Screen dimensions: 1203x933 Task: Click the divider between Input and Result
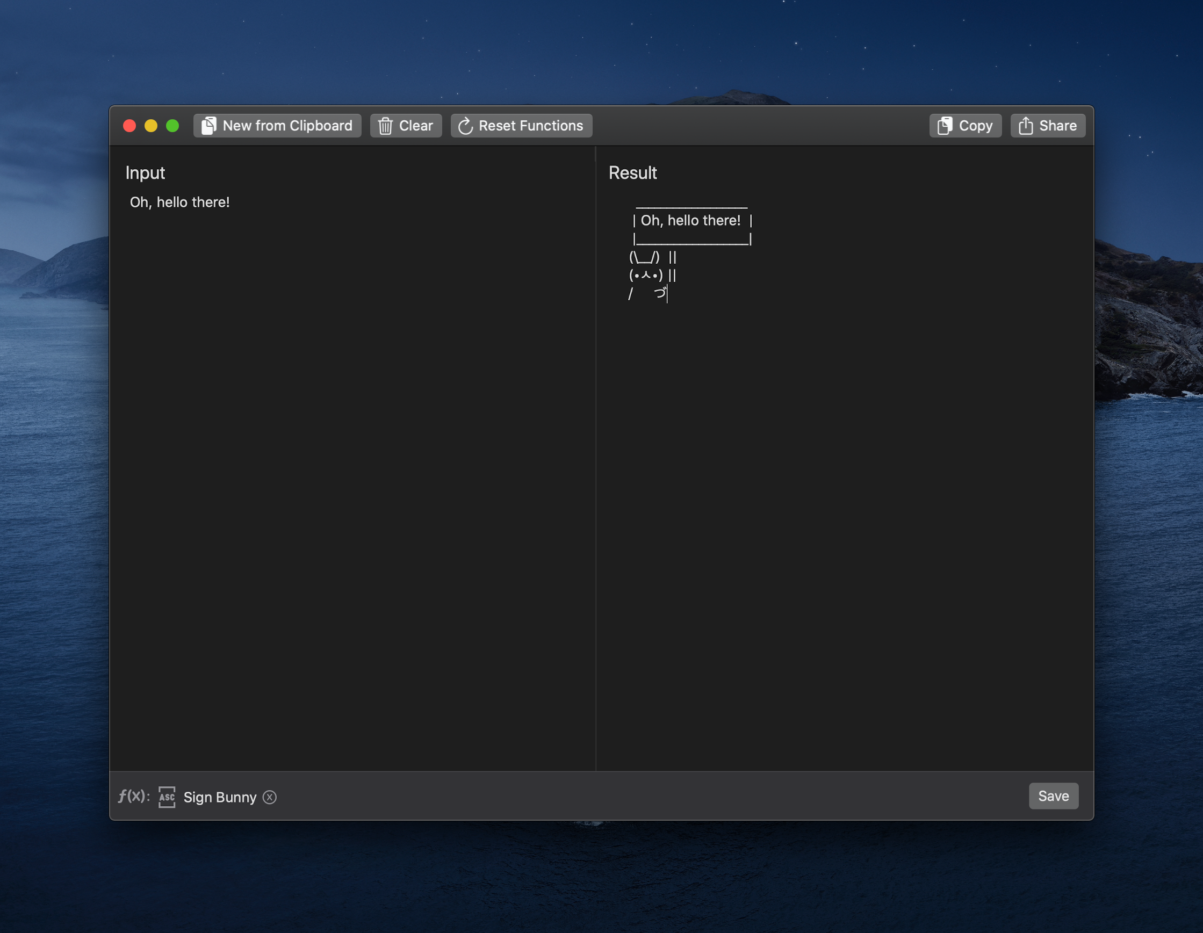click(x=595, y=457)
